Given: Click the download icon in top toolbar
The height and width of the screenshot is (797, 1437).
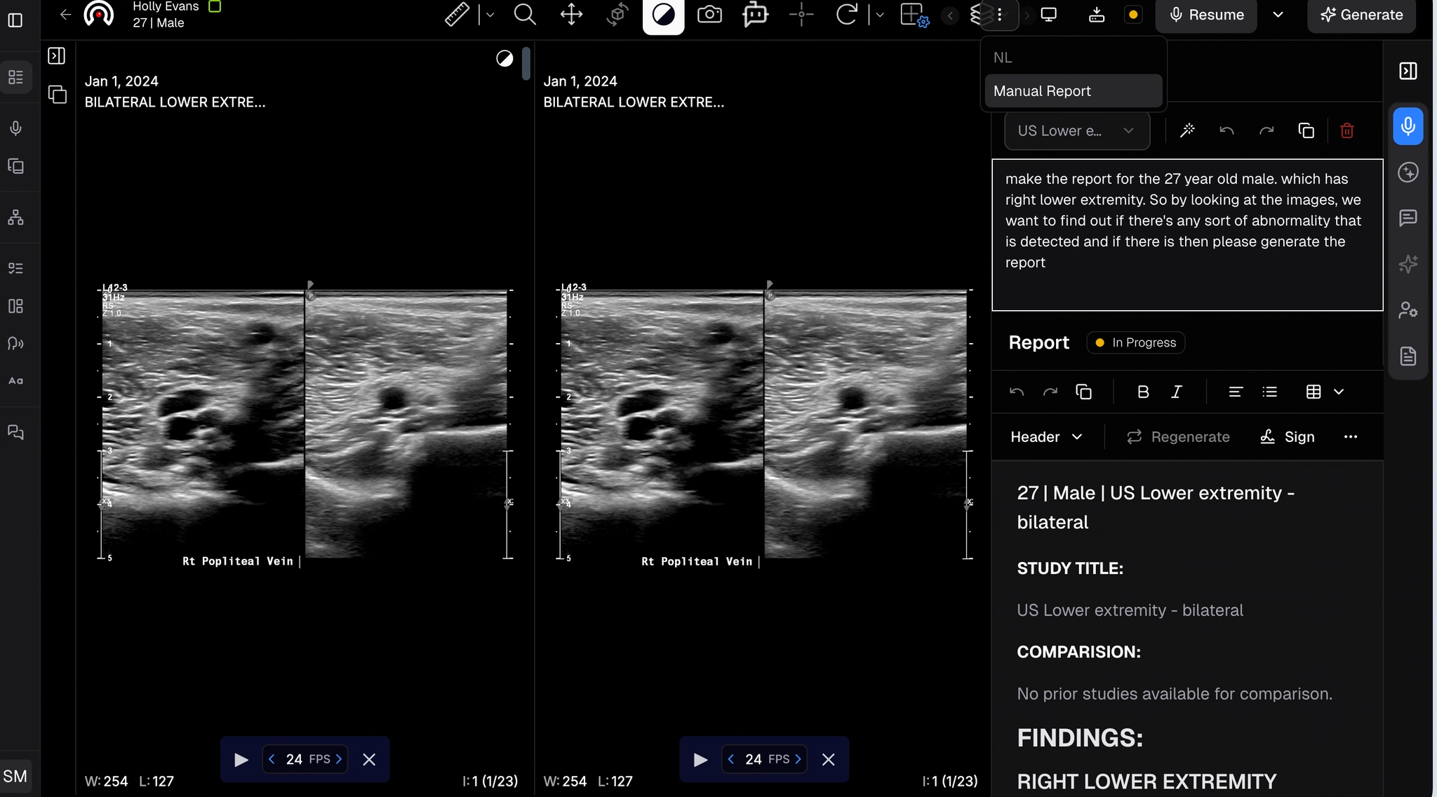Looking at the screenshot, I should click(1097, 15).
